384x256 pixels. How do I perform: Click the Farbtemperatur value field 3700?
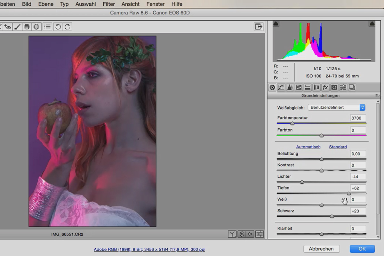[x=358, y=118]
